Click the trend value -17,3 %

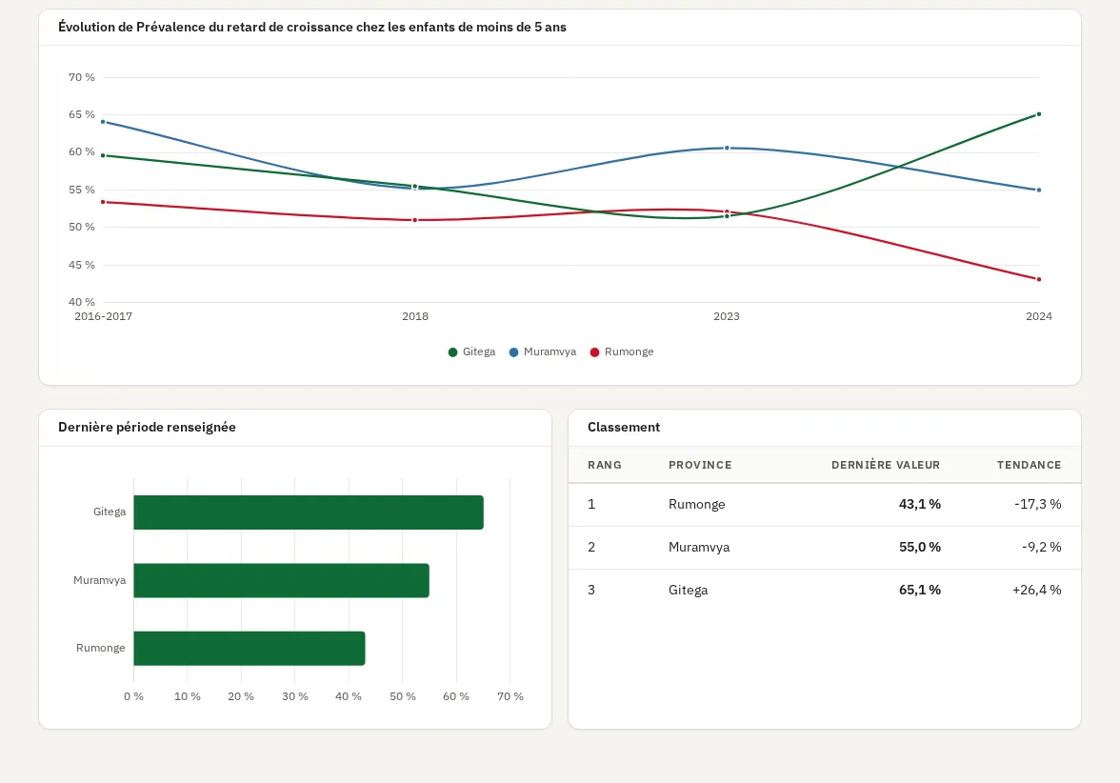1038,505
